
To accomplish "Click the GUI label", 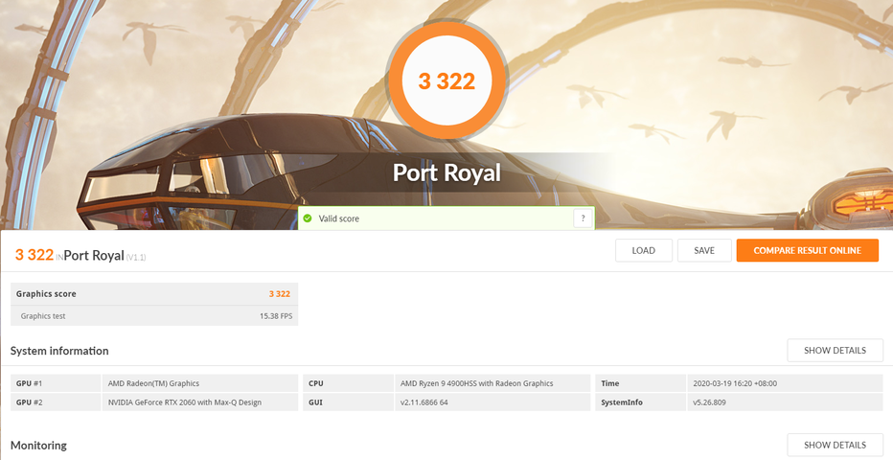I will pos(315,402).
